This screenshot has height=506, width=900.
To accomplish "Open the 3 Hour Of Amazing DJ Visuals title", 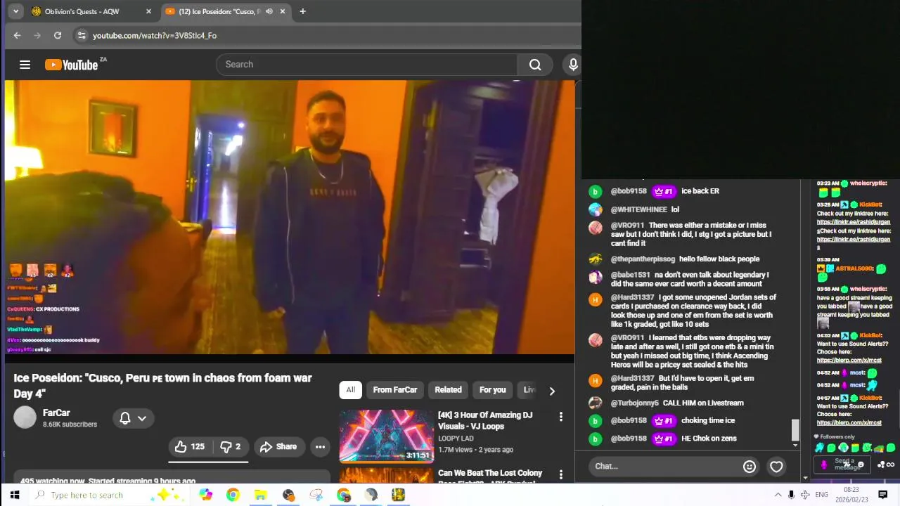I will click(x=484, y=420).
